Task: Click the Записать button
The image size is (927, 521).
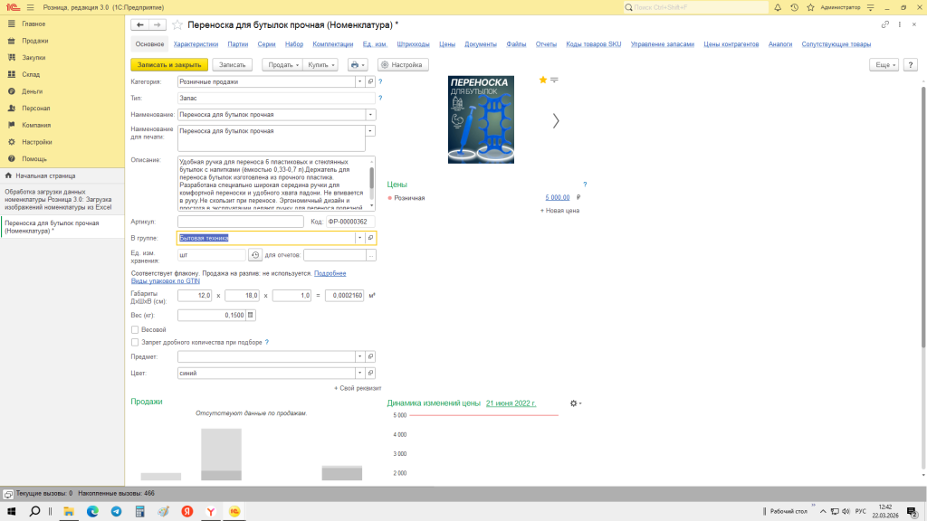Action: (x=233, y=65)
